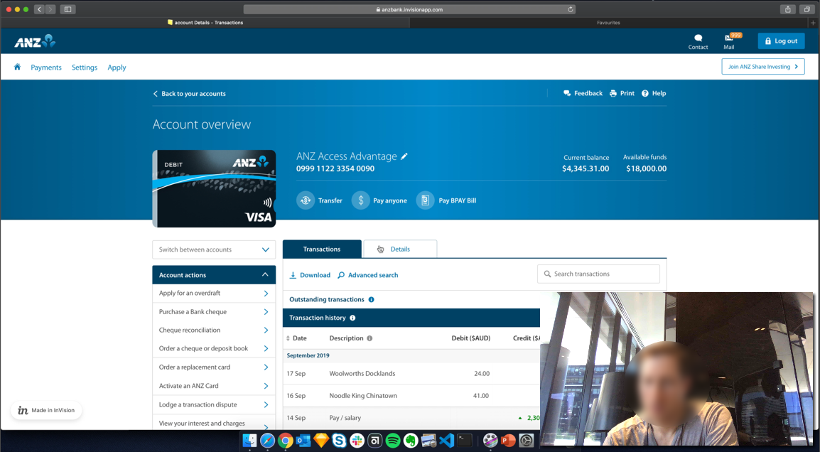The image size is (820, 452).
Task: Open Help question mark icon
Action: pyautogui.click(x=644, y=93)
